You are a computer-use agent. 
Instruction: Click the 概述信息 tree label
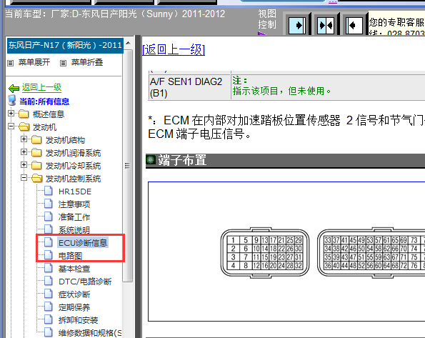49,114
